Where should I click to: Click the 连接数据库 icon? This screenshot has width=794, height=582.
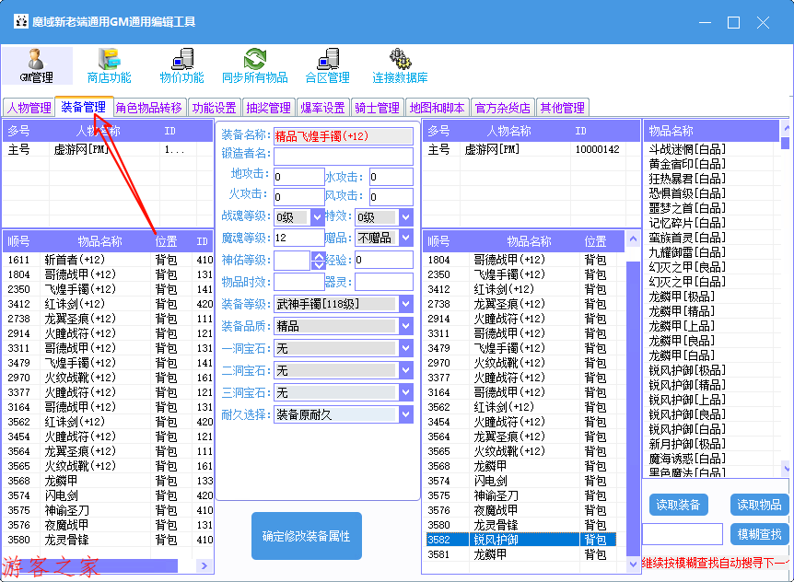point(400,65)
